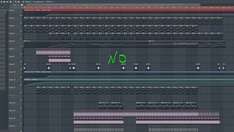Open menu of second Vocals clip on Track 6
Screen dimensions: 234x132
149,41
